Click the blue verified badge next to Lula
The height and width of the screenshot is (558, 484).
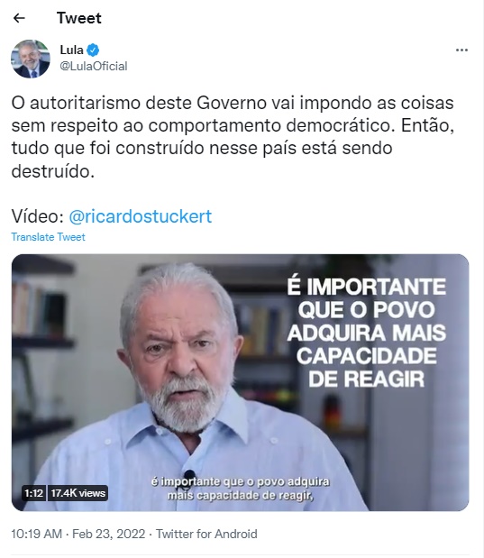[x=93, y=50]
